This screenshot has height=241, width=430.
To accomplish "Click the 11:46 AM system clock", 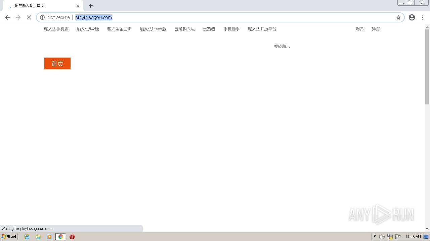I will (413, 237).
